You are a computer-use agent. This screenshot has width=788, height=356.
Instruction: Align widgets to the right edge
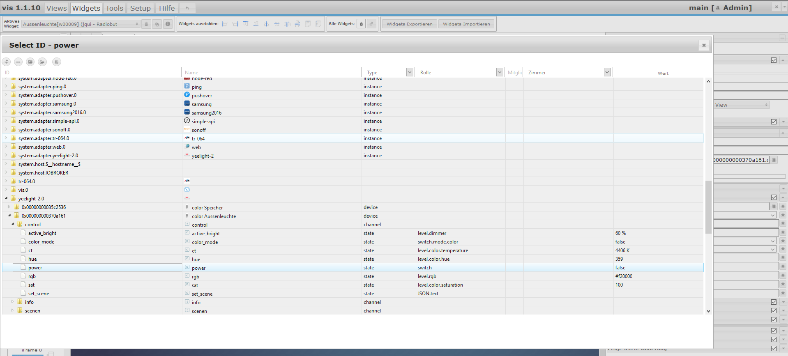pos(235,24)
